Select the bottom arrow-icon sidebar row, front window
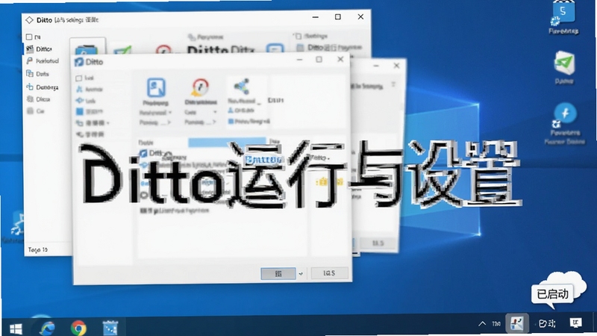Screen dimensions: 597x336 coord(90,134)
